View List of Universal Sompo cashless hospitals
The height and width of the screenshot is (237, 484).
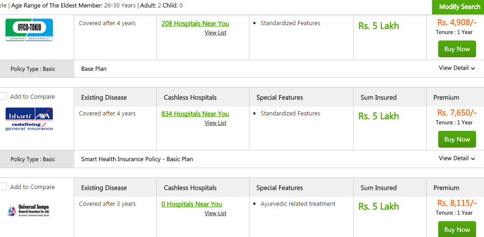(215, 213)
